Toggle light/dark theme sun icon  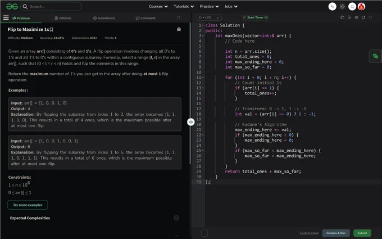pyautogui.click(x=342, y=7)
